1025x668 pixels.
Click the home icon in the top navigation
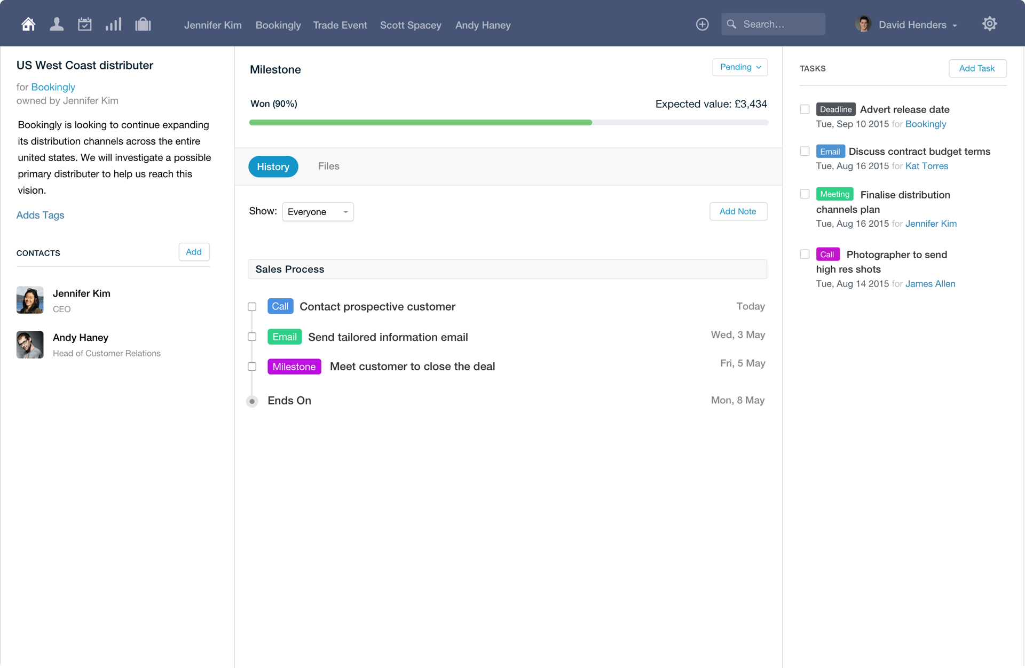[x=28, y=24]
